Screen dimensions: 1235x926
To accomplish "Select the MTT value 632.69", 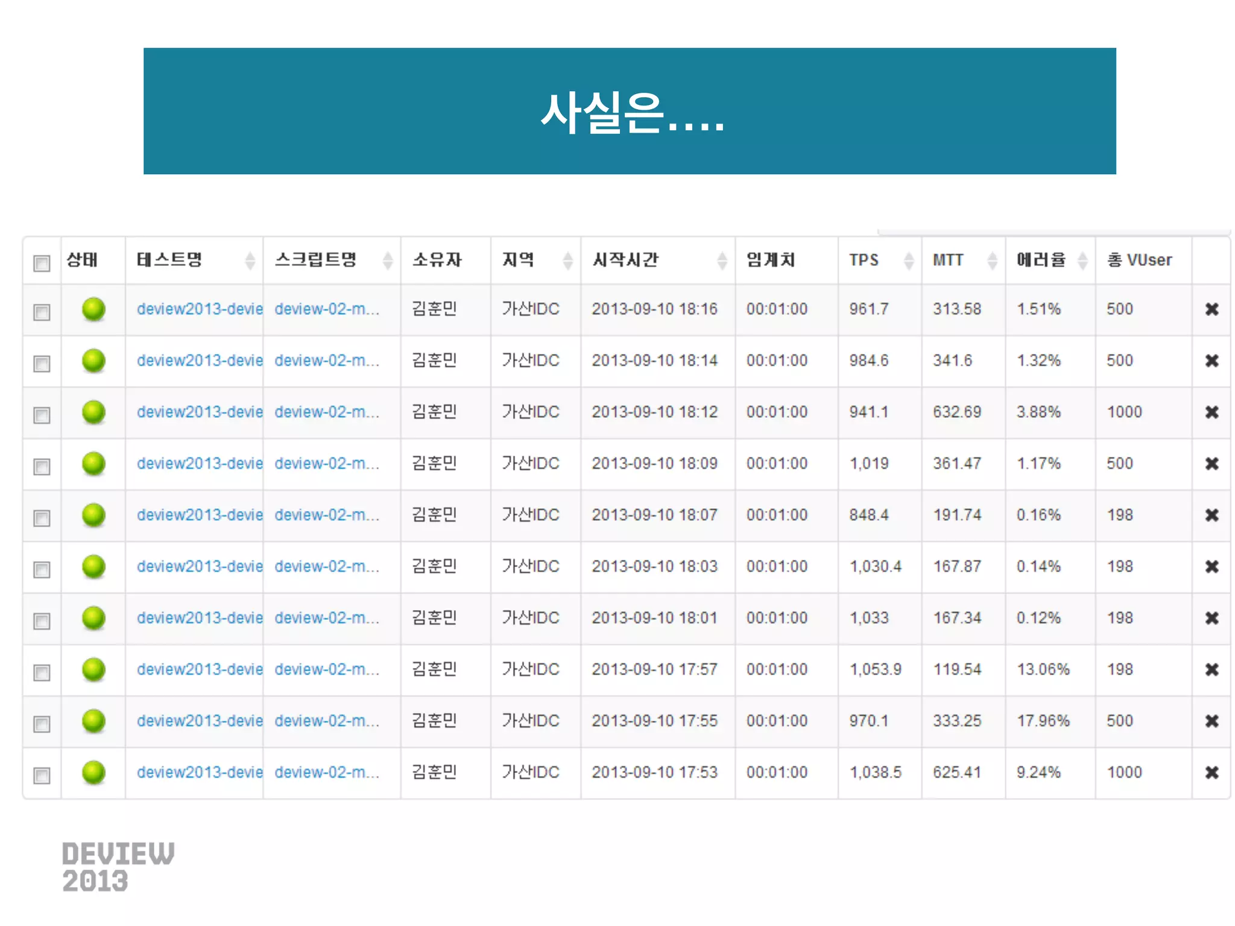I will (957, 412).
